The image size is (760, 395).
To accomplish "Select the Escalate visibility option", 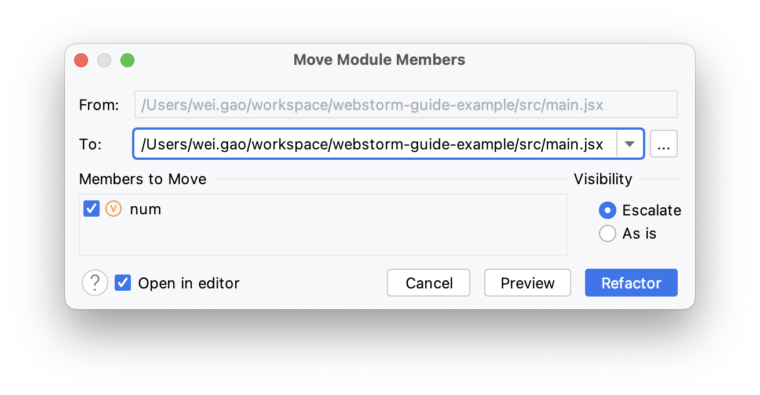I will coord(607,210).
